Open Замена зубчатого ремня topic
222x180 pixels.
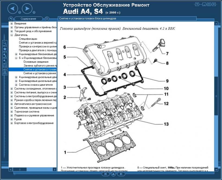40,66
